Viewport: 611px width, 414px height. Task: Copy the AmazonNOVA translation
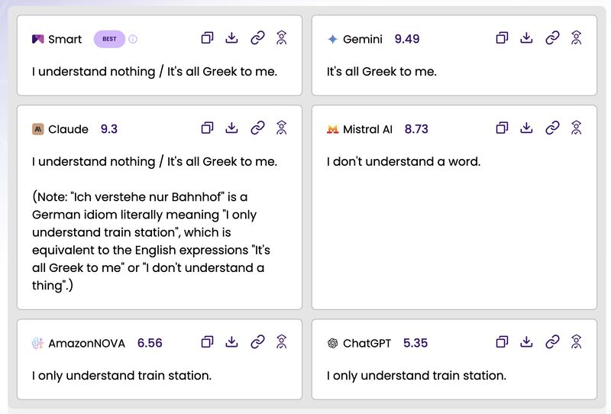click(x=207, y=342)
